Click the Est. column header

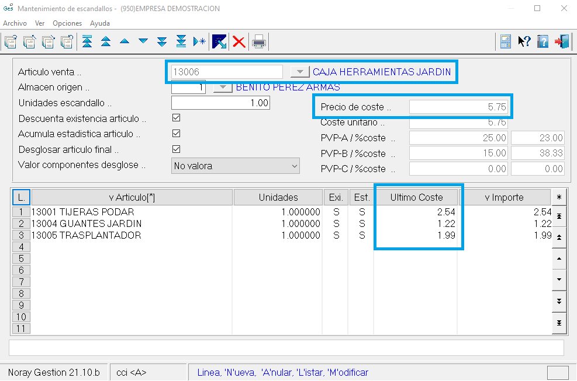(361, 197)
